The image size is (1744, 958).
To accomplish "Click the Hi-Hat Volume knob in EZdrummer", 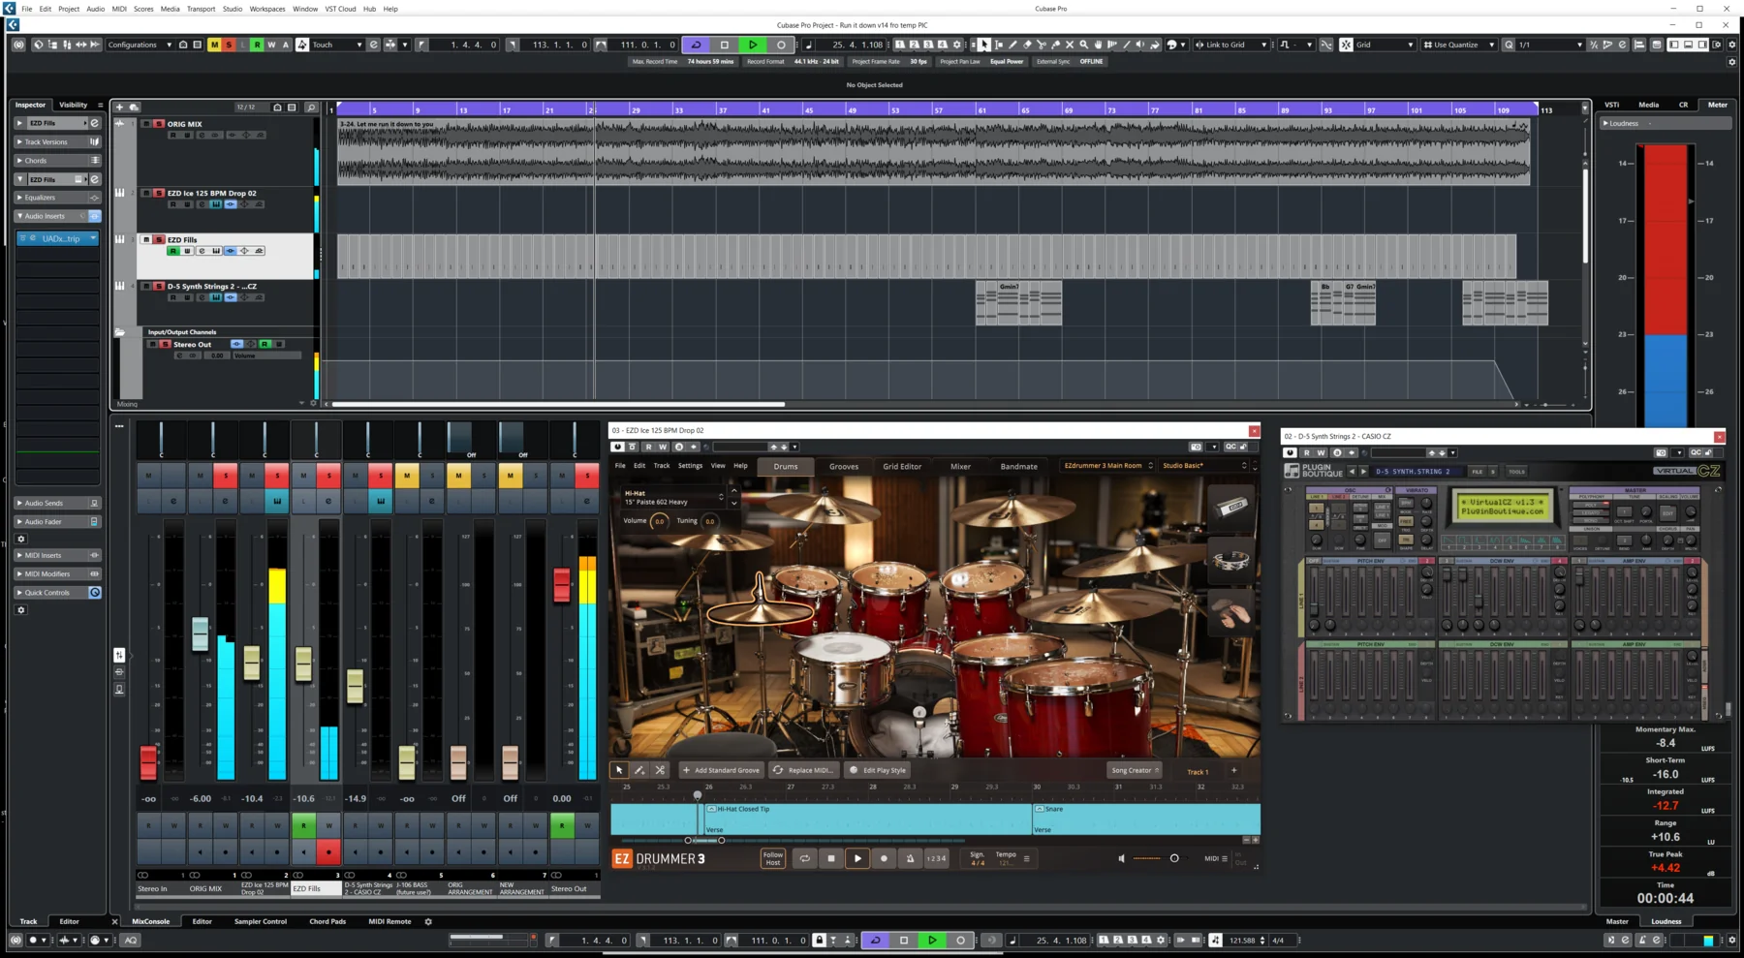I will 659,521.
